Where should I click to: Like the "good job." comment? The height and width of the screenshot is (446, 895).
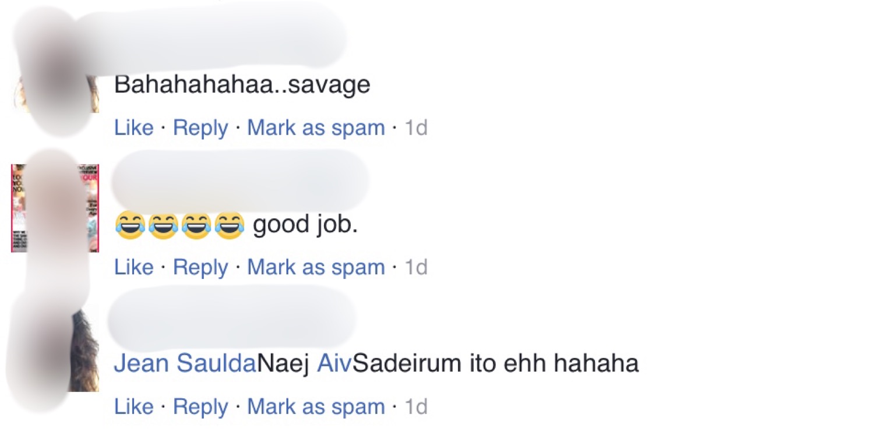(x=134, y=267)
